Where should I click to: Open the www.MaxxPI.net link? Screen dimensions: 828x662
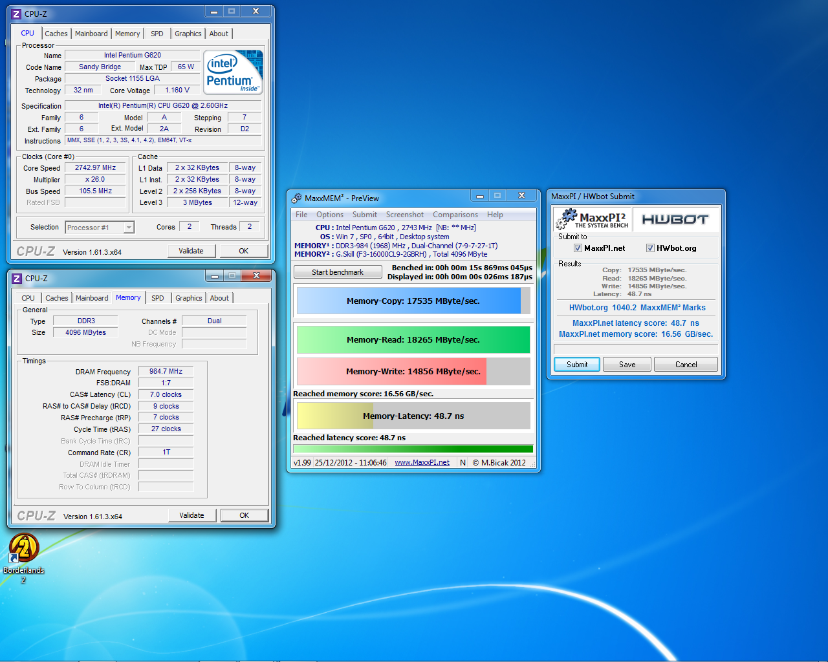(x=422, y=462)
